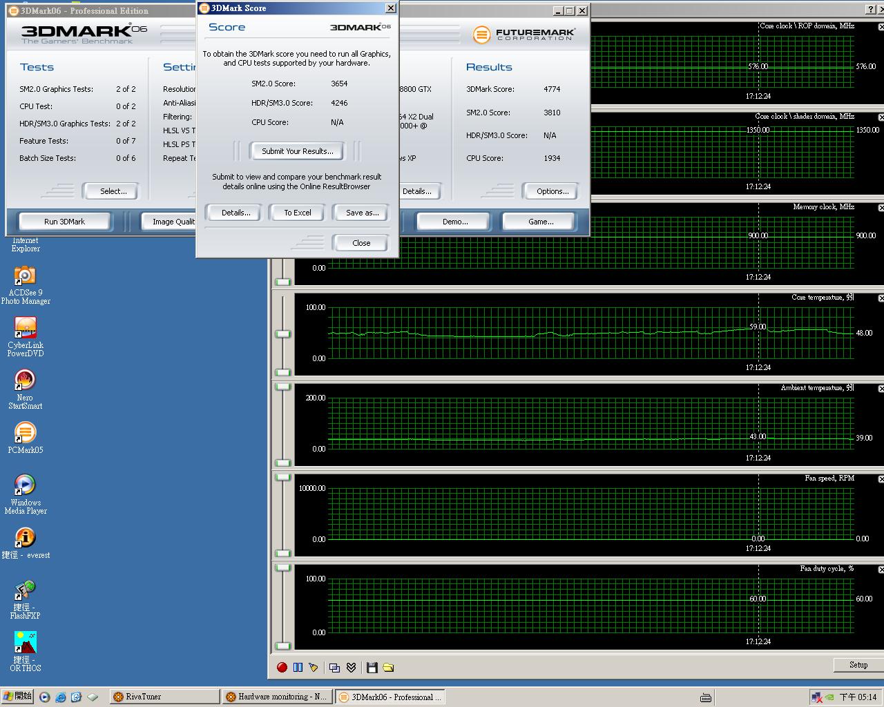884x707 pixels.
Task: Click the 3DMark Score value 4774
Action: tap(552, 89)
